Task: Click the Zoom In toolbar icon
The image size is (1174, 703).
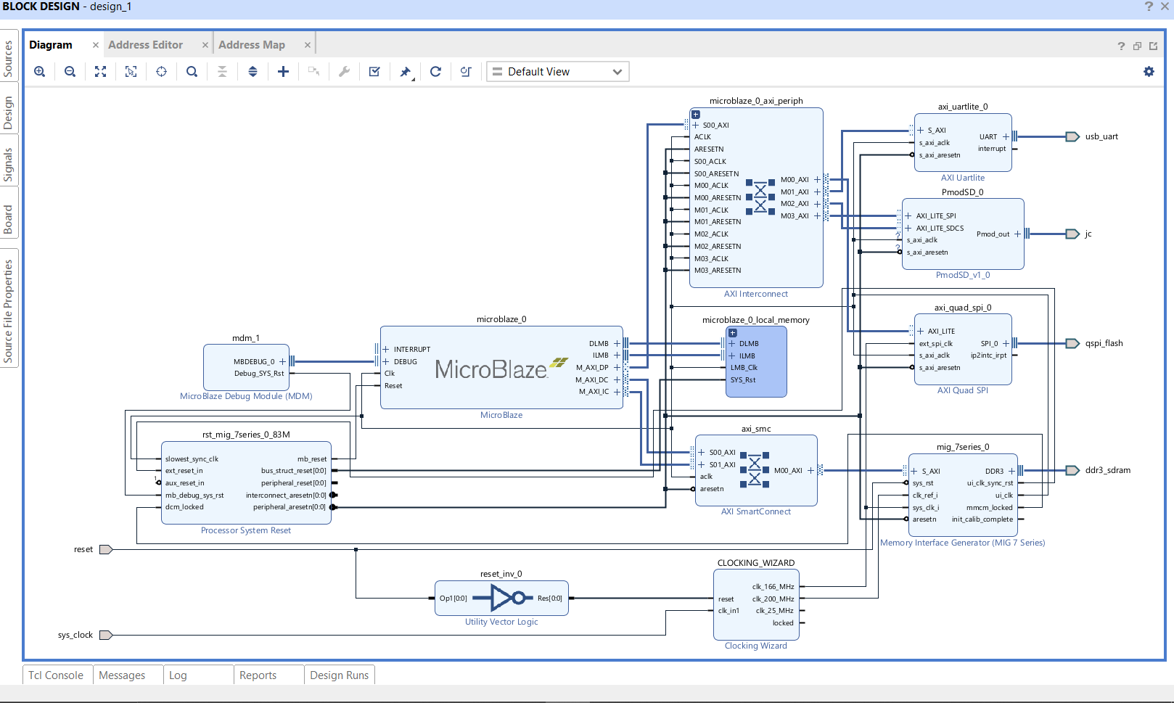Action: (x=40, y=72)
